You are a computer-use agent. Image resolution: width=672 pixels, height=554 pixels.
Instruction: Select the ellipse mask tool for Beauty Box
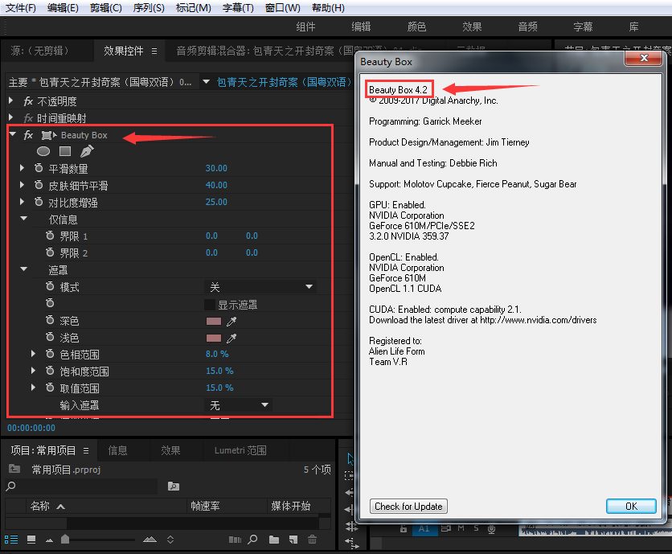pos(43,151)
